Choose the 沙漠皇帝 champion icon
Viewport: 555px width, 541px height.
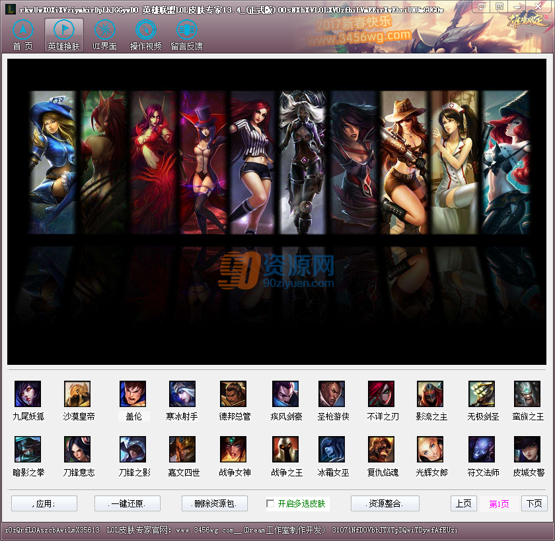click(x=77, y=394)
